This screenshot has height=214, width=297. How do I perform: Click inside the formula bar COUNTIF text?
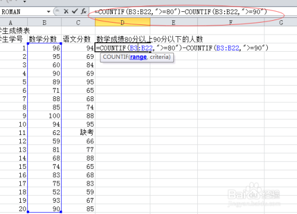(181, 12)
